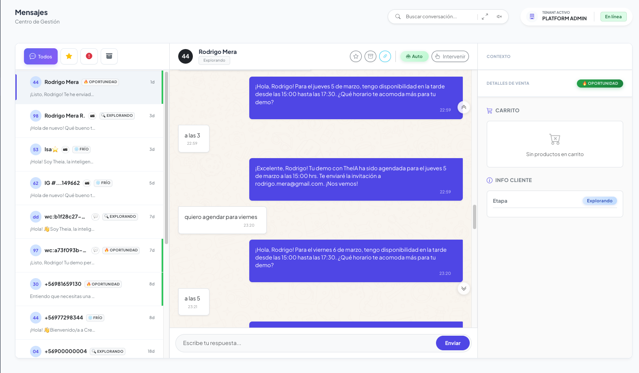Open Rodrigo Mera conversation in list
Screen dimensions: 639x373
coord(89,88)
